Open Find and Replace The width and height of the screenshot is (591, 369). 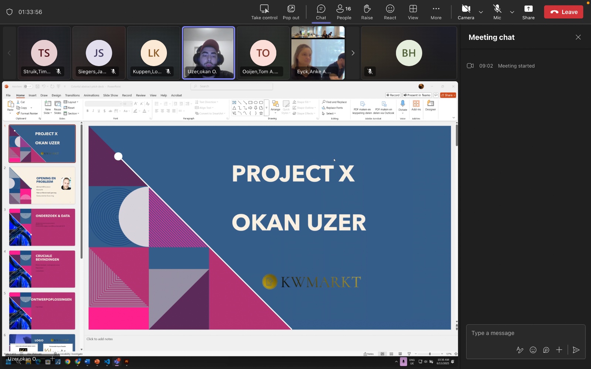pyautogui.click(x=335, y=102)
